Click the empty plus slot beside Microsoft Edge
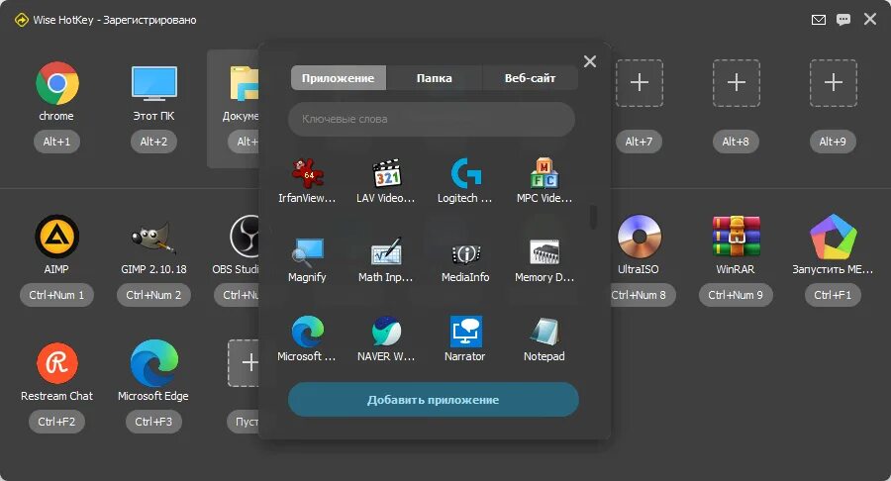 (245, 363)
